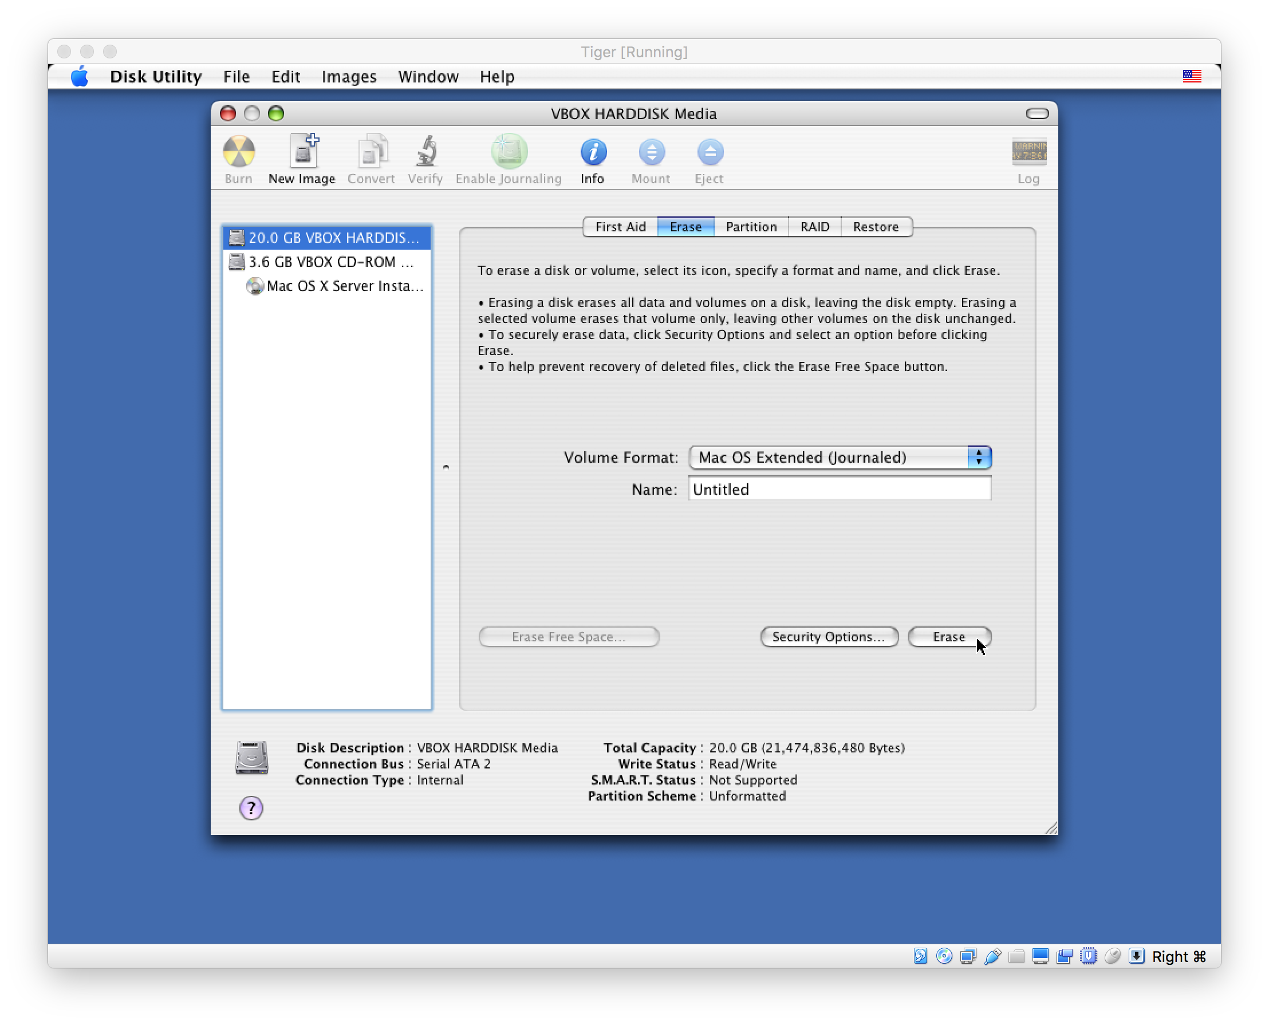This screenshot has height=1025, width=1269.
Task: Click VirtualBox keyboard capture arrow icon
Action: (x=1136, y=956)
